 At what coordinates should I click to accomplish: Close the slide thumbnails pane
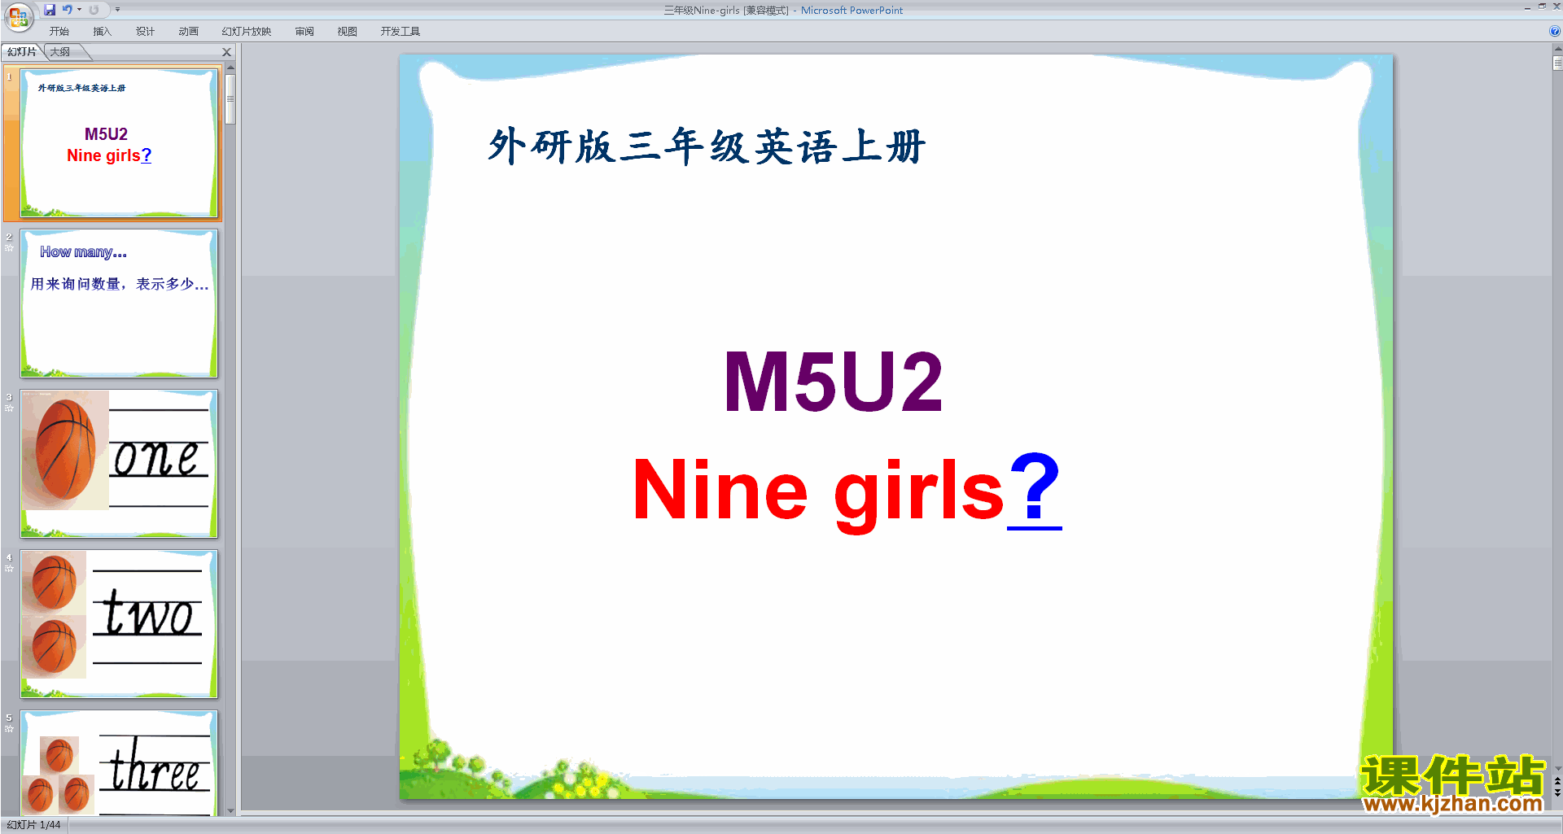pyautogui.click(x=227, y=52)
